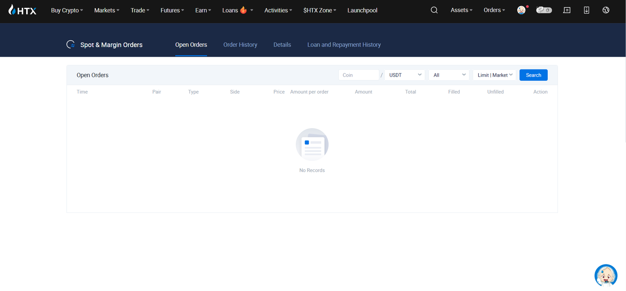
Task: Open the All side filter dropdown
Action: click(449, 75)
